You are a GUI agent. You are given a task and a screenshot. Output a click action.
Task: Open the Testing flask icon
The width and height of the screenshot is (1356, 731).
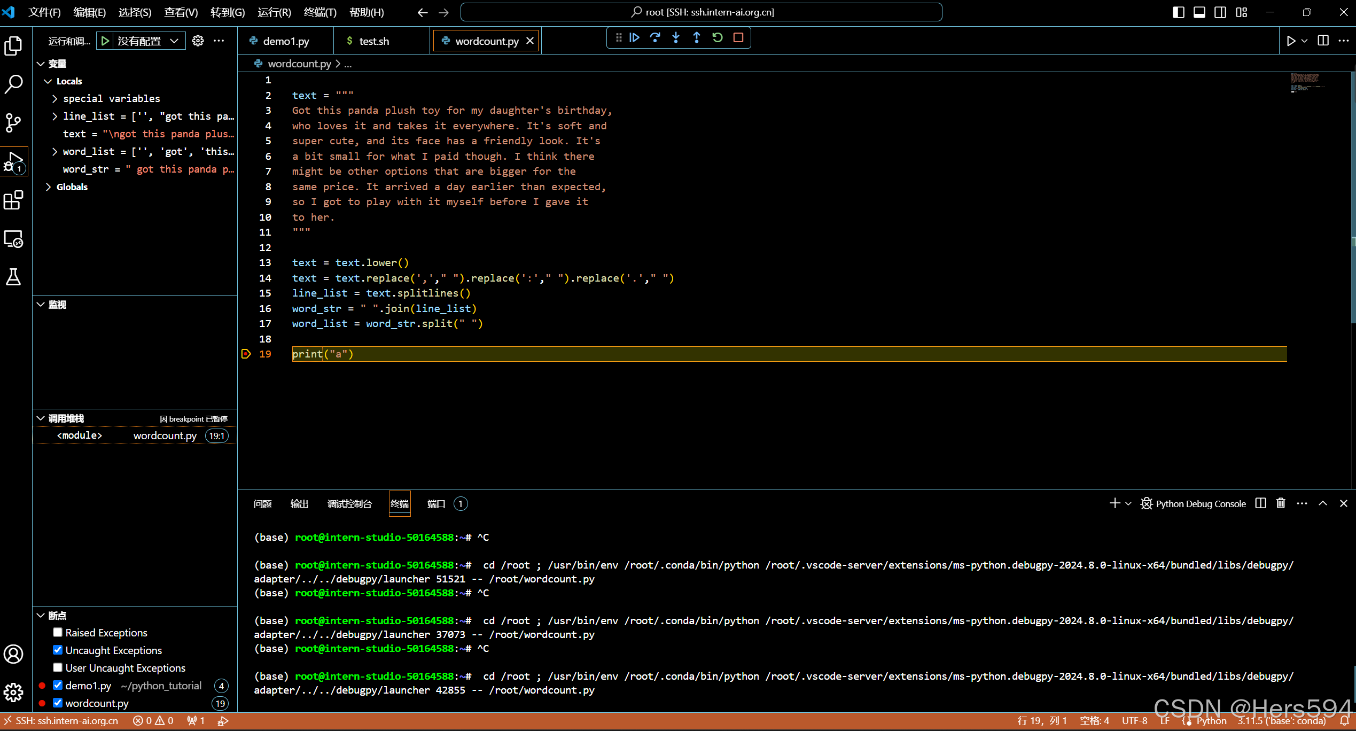13,276
